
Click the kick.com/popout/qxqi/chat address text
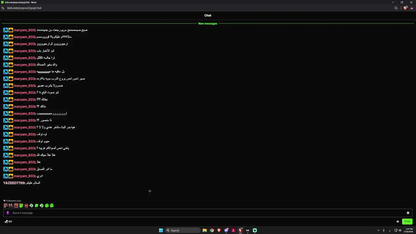24,8
